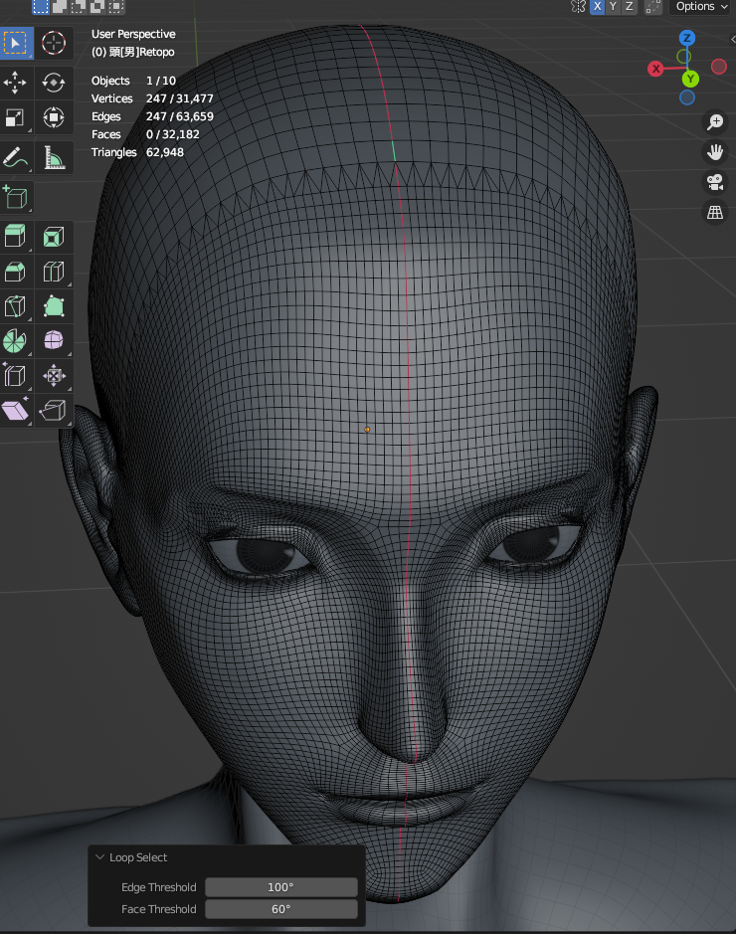
Task: Select the Extrude Region tool
Action: pyautogui.click(x=16, y=237)
